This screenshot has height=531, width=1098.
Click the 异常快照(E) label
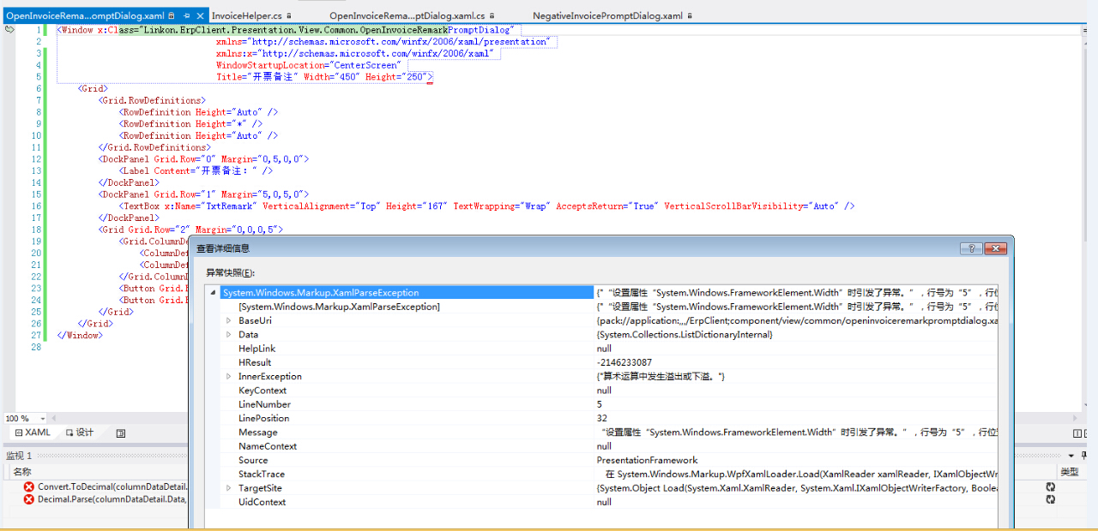(x=230, y=272)
